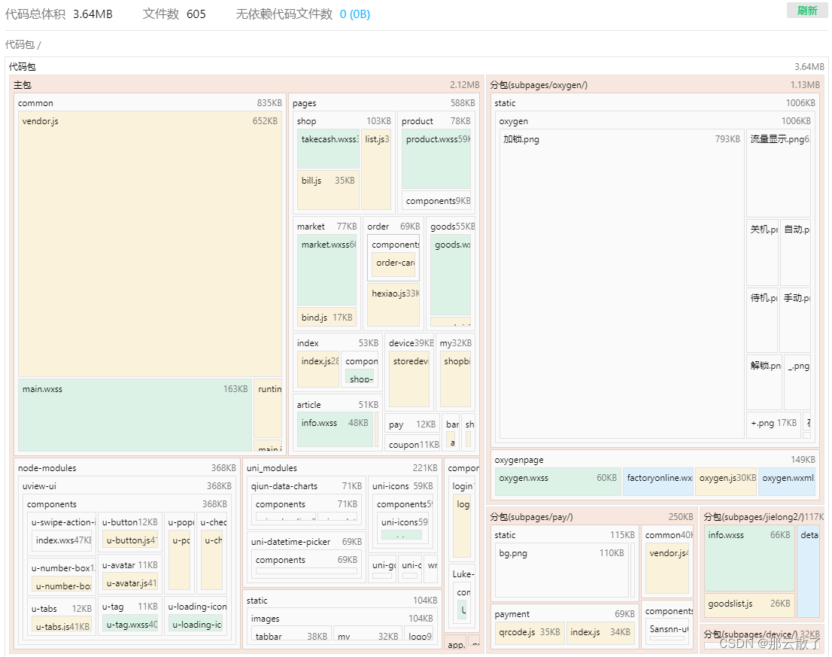The width and height of the screenshot is (832, 657).
Task: Select the vendor.js block in pay common
Action: tap(667, 568)
